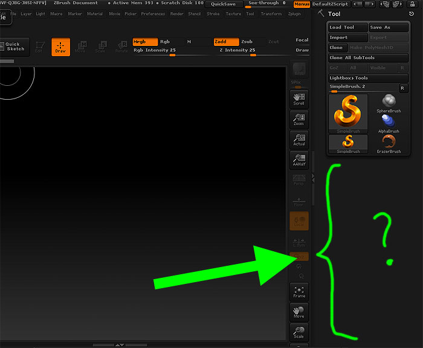Toggle Persp perspective view
The image size is (423, 348).
(x=299, y=180)
